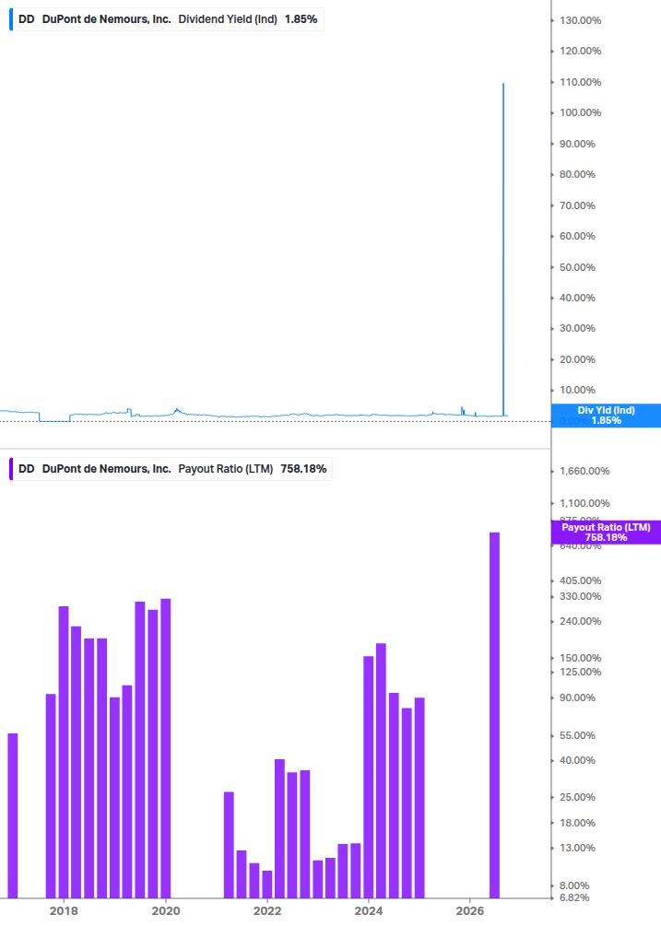
Task: Click the DD Payout Ratio (LTM) legend label
Action: pos(171,469)
